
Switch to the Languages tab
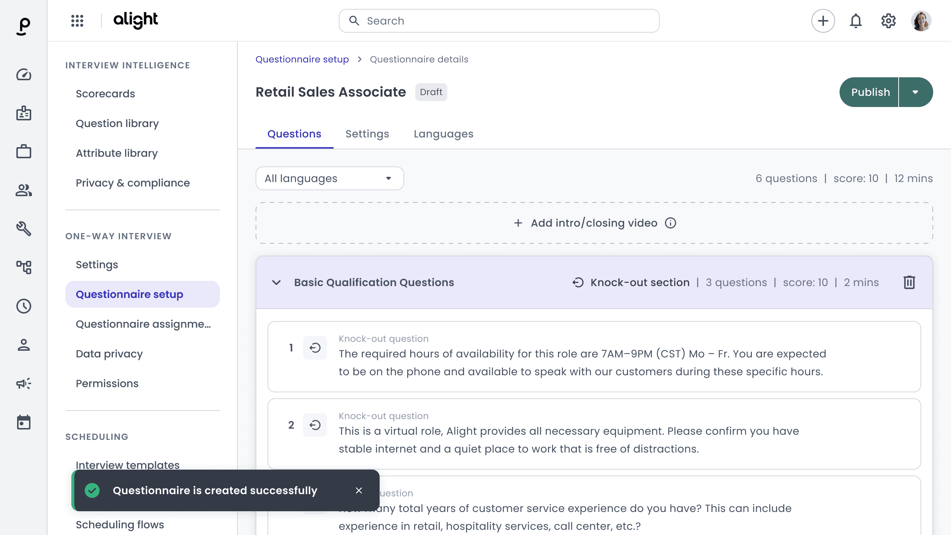coord(444,134)
